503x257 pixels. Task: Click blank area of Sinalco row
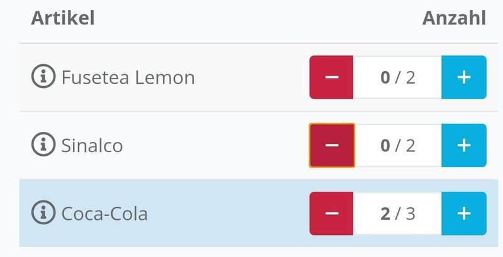(x=220, y=145)
